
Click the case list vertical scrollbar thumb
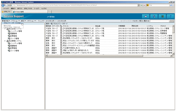173,30
